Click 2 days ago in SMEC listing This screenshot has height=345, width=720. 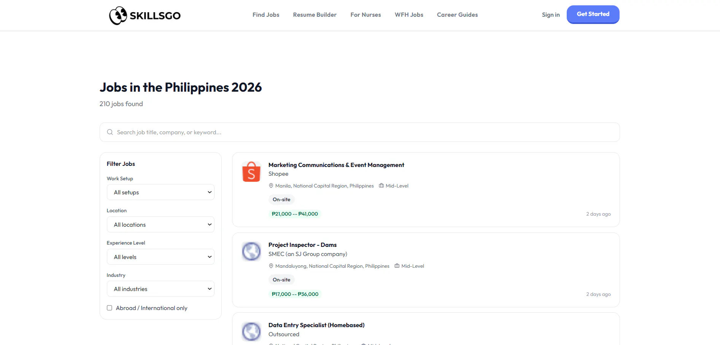coord(598,294)
